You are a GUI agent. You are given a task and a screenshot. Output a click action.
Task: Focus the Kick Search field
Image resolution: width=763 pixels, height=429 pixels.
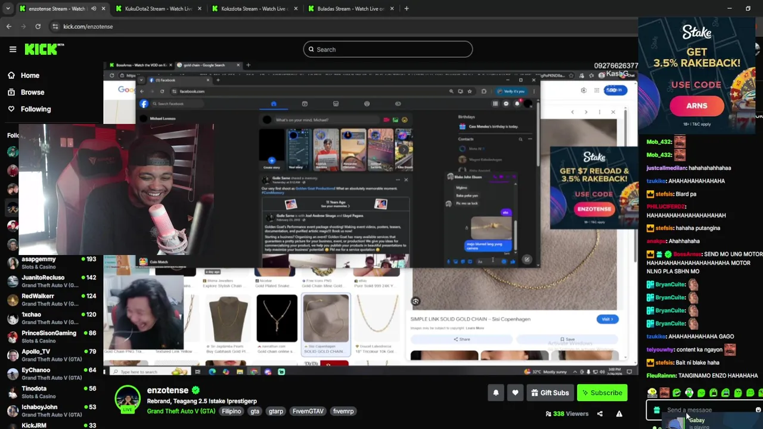(x=387, y=49)
